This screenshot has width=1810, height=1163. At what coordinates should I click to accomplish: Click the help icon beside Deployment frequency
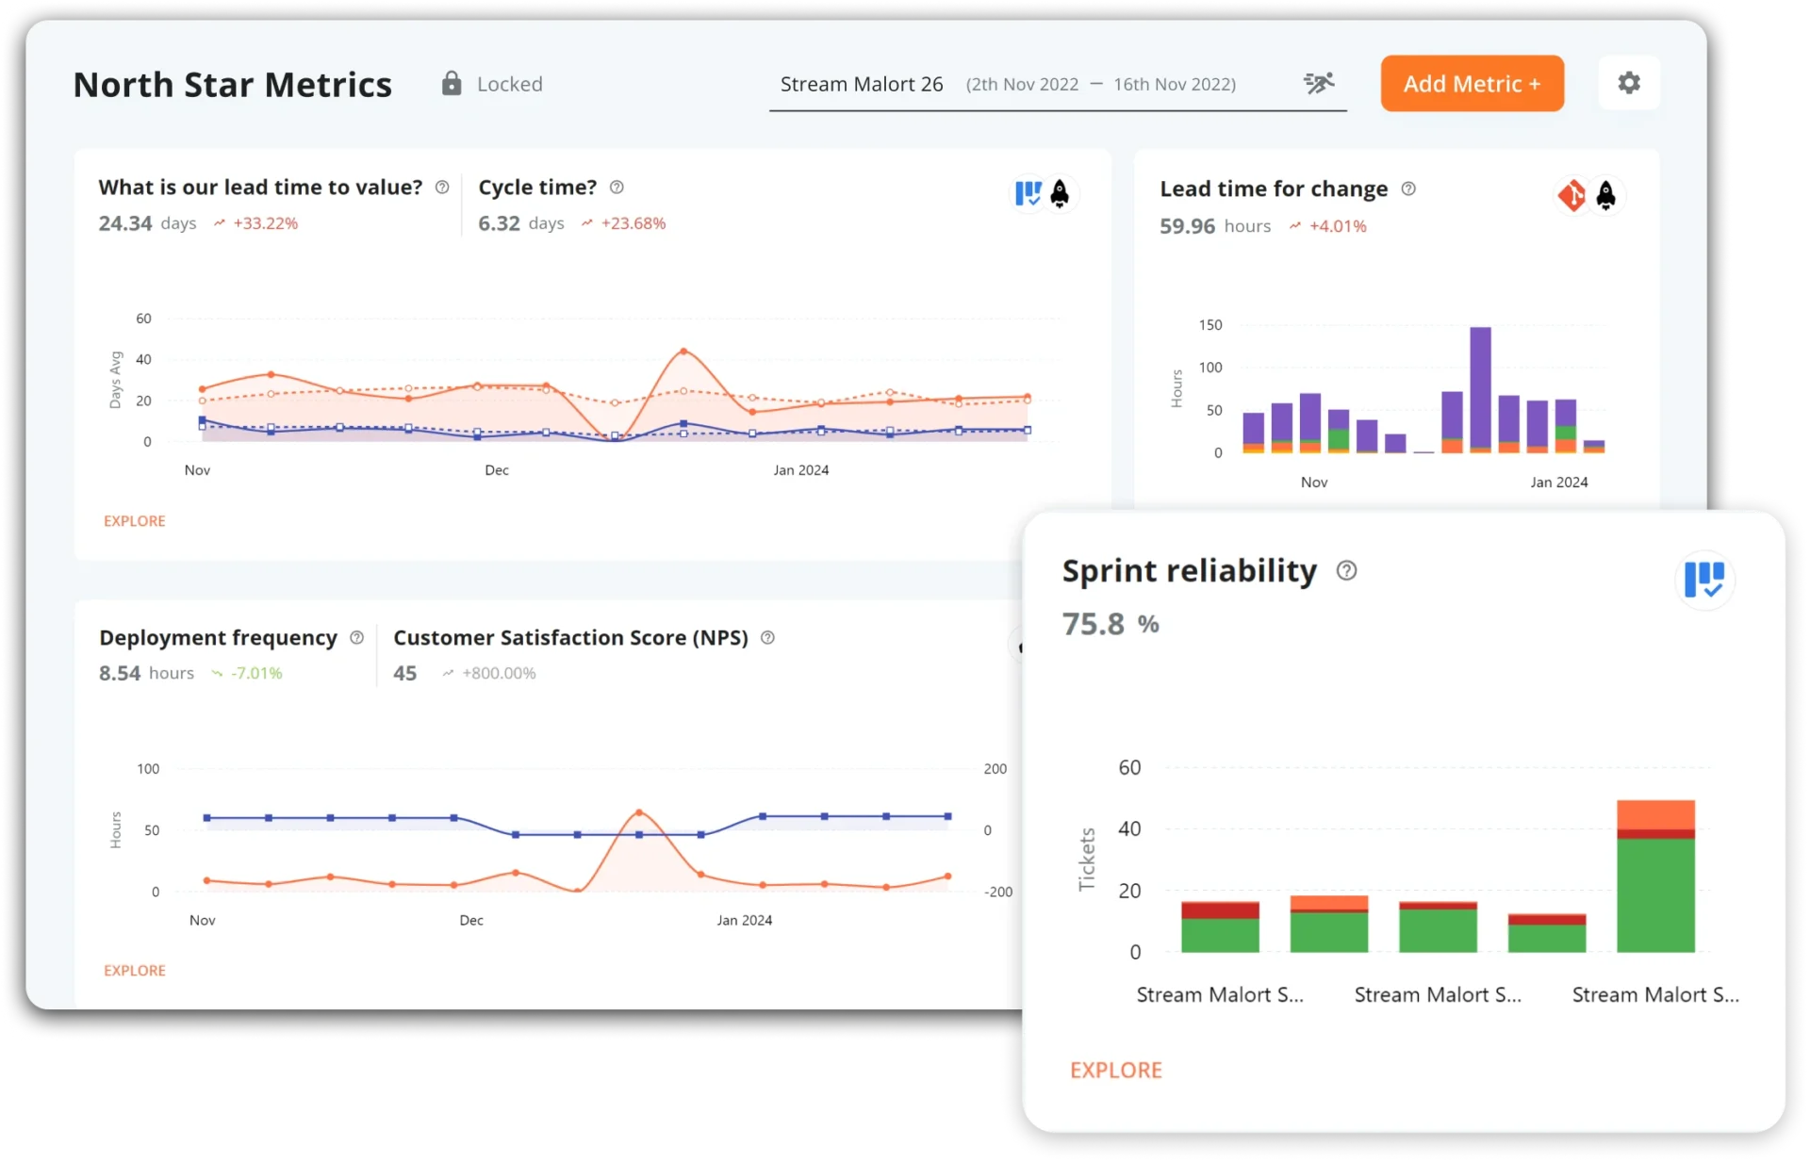pyautogui.click(x=356, y=638)
